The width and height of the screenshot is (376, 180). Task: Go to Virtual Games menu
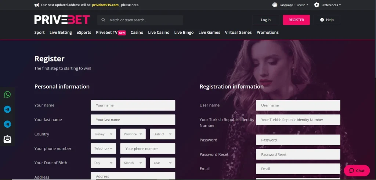pos(238,33)
